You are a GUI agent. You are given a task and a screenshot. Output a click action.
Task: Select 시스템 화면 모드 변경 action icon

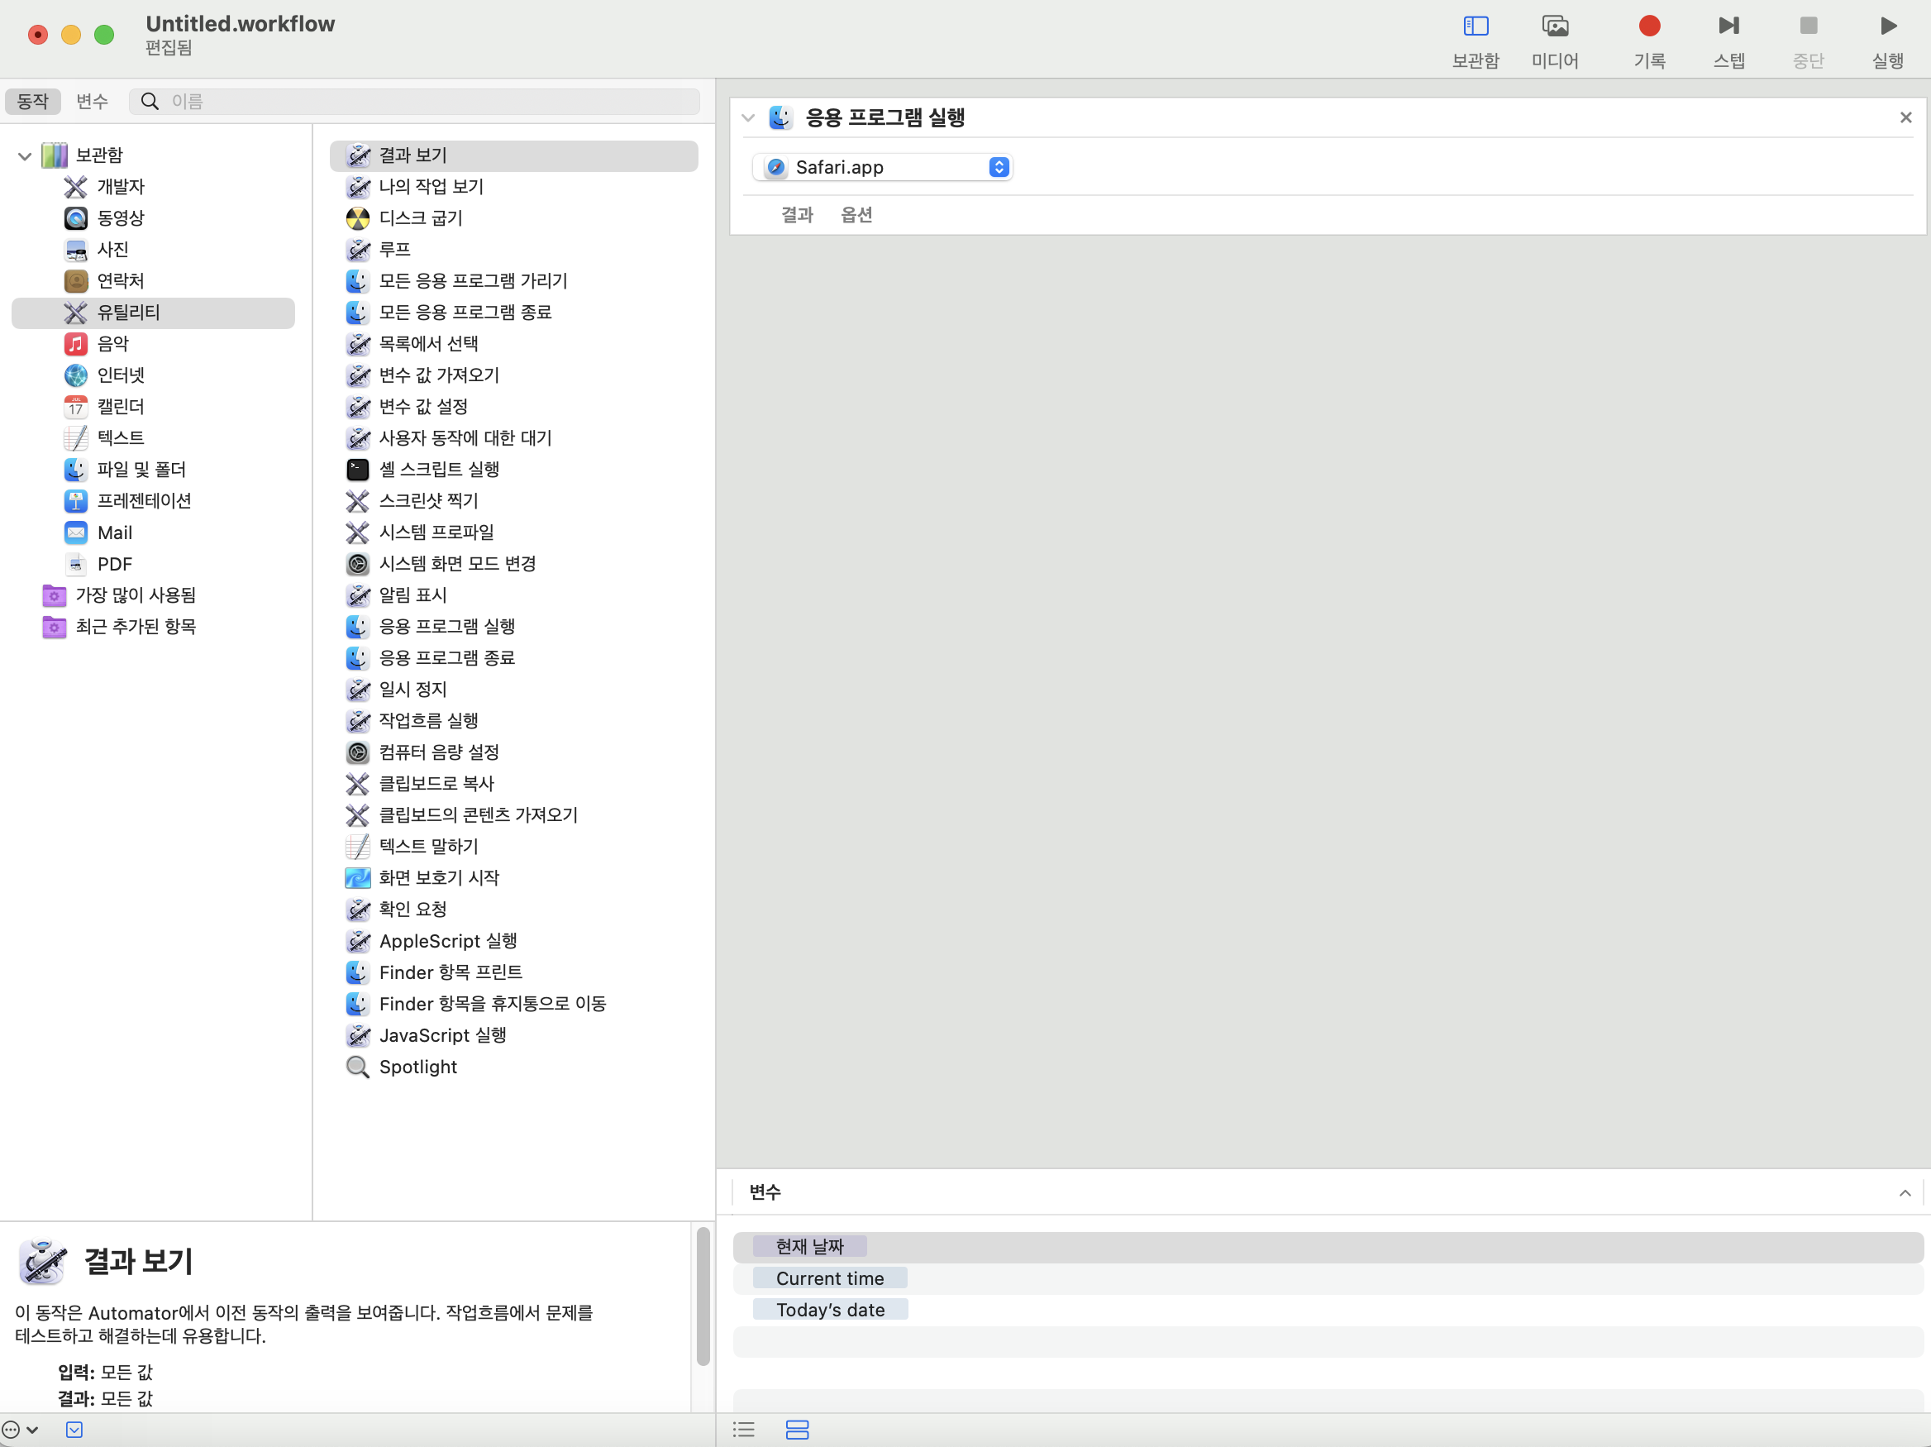point(358,564)
